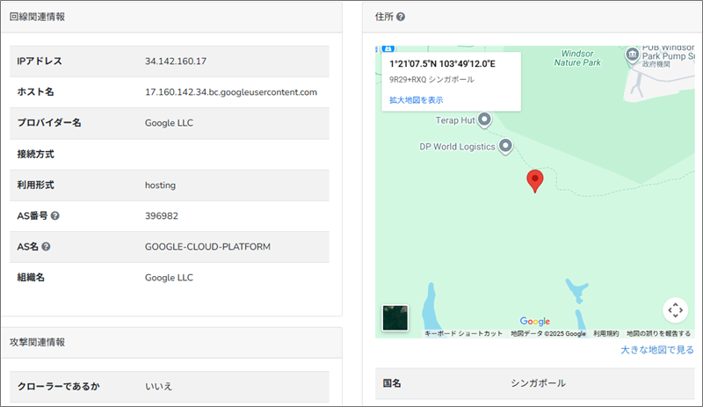The image size is (703, 407).
Task: Open 大きな地図で見る link
Action: 657,350
